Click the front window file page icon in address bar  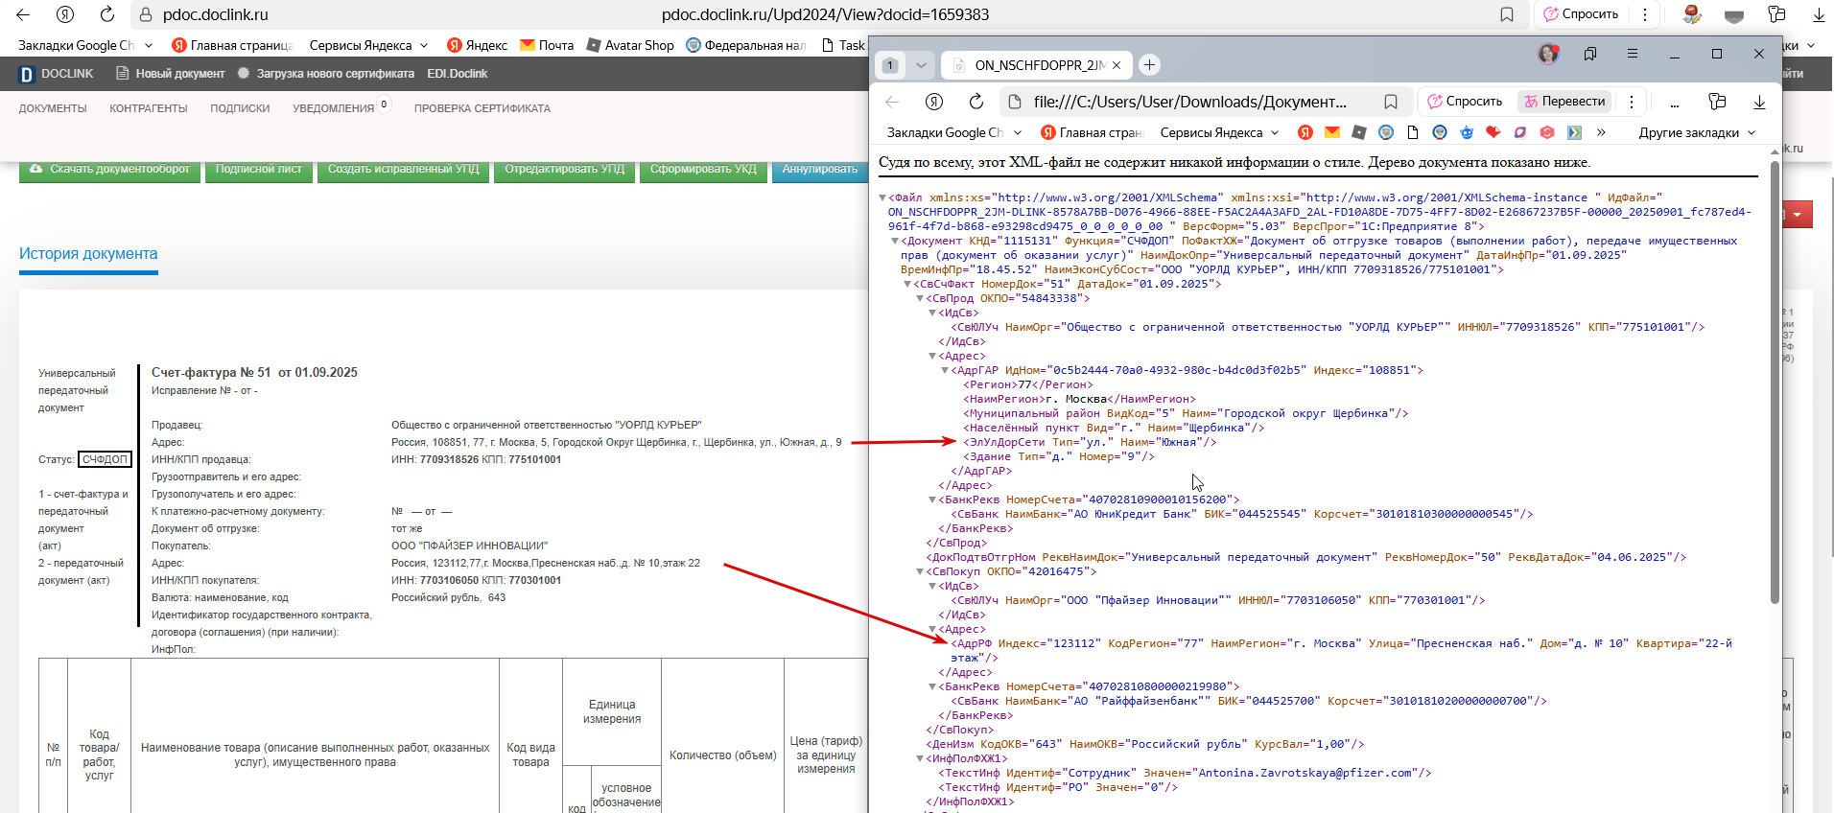tap(1014, 102)
